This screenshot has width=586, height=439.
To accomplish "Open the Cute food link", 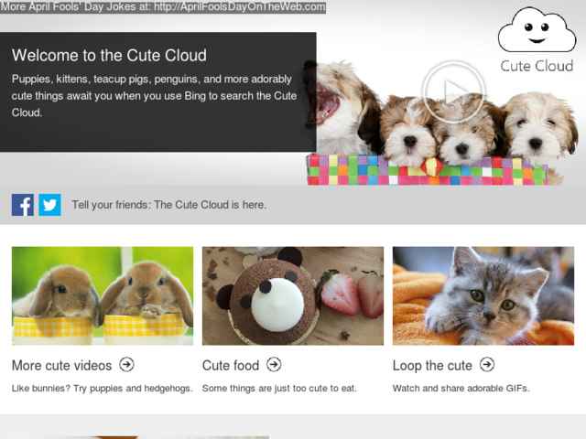I will (231, 366).
